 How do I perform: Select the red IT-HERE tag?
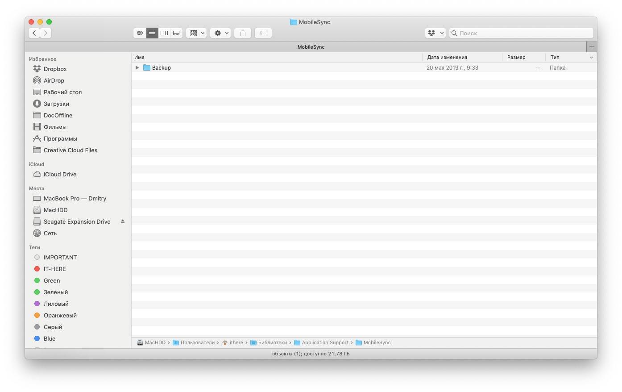(x=54, y=269)
